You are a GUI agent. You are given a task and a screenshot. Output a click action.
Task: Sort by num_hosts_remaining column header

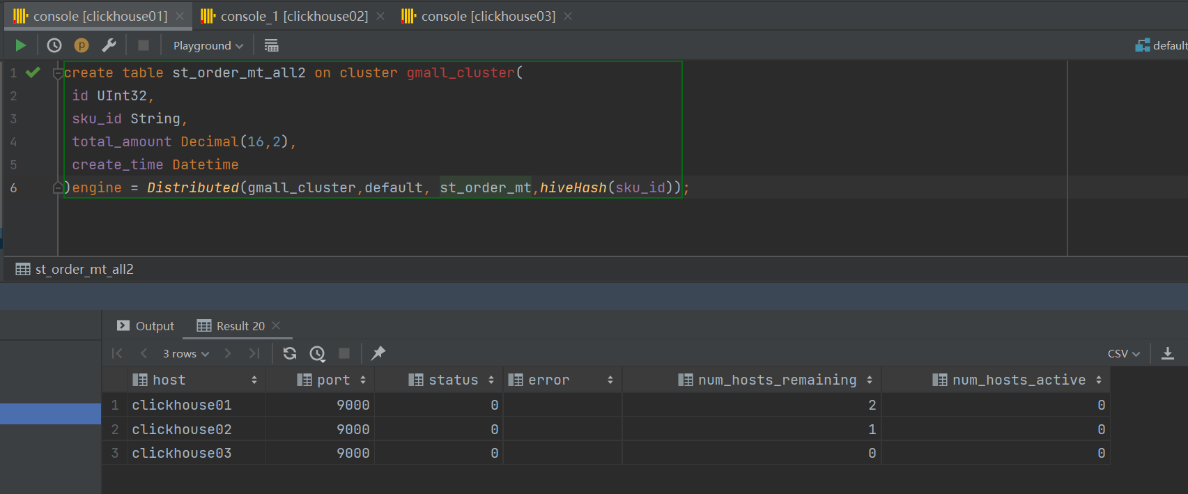777,380
